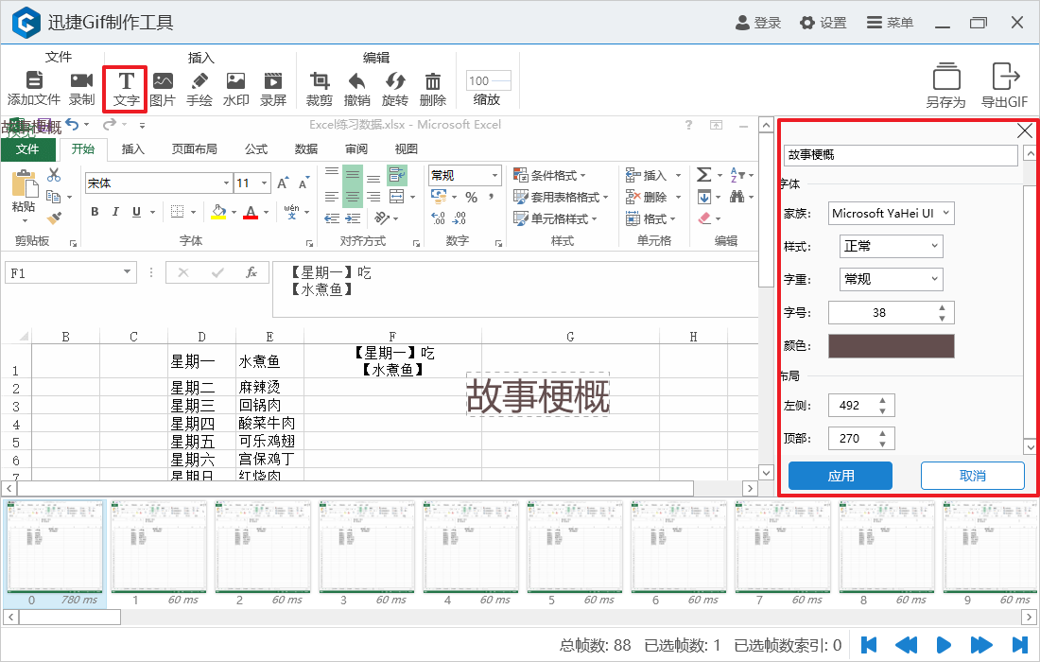Open the font family dropdown showing Microsoft YaHei UI
The height and width of the screenshot is (662, 1040).
pyautogui.click(x=891, y=213)
